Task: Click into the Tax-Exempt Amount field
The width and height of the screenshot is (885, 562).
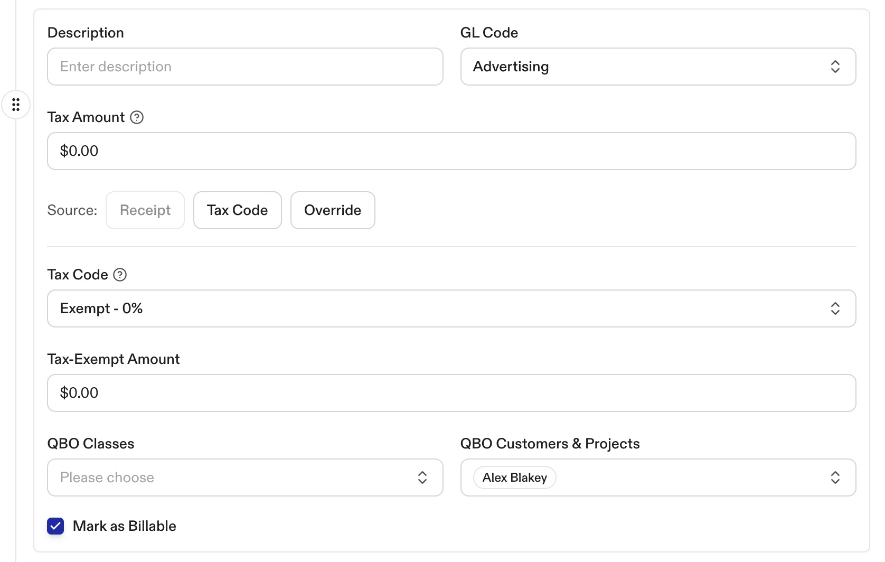Action: pyautogui.click(x=451, y=393)
